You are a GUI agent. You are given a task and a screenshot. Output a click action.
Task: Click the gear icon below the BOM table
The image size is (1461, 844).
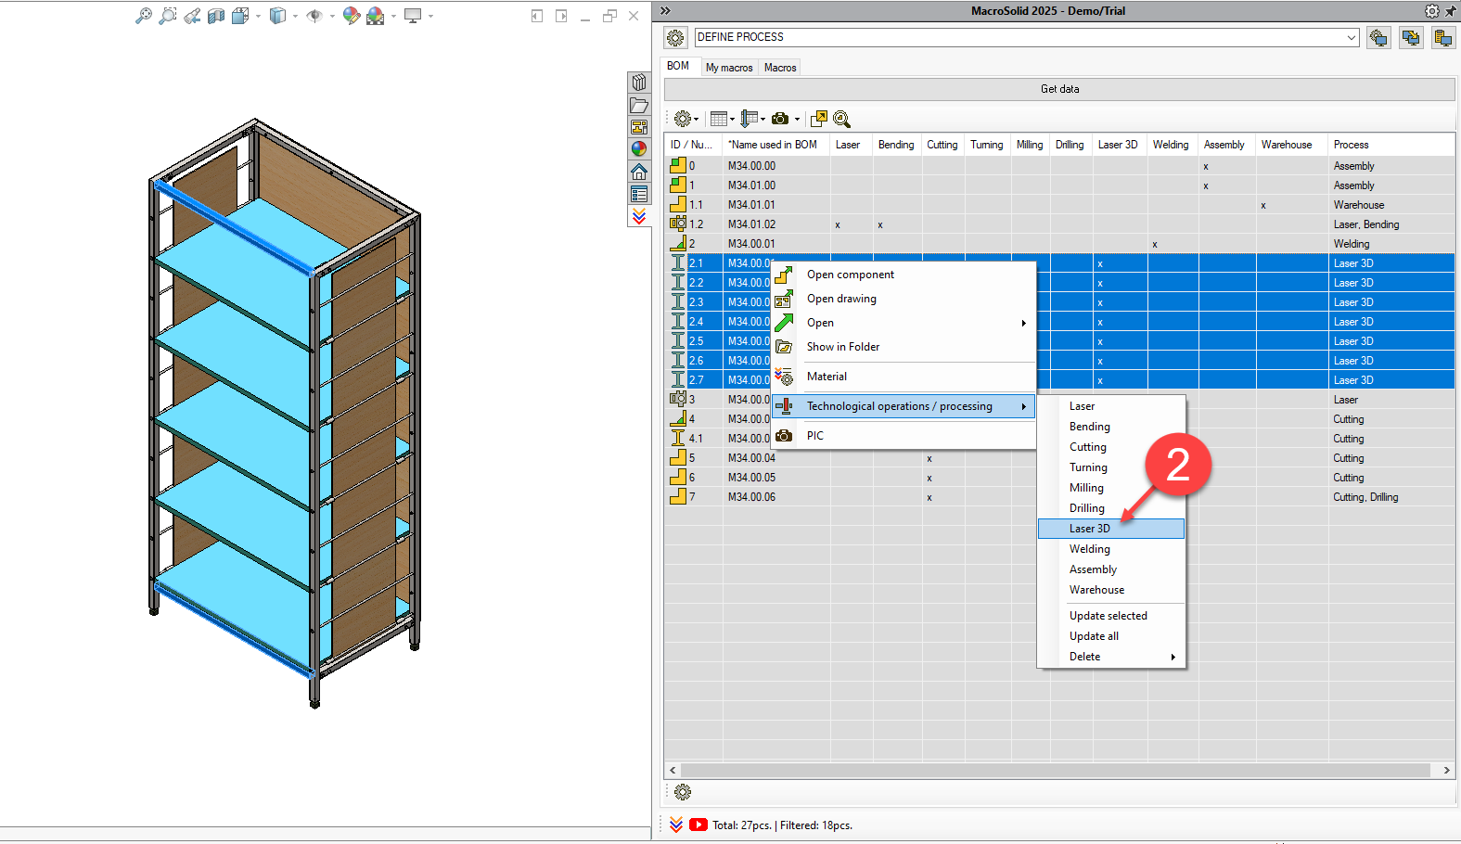click(683, 792)
